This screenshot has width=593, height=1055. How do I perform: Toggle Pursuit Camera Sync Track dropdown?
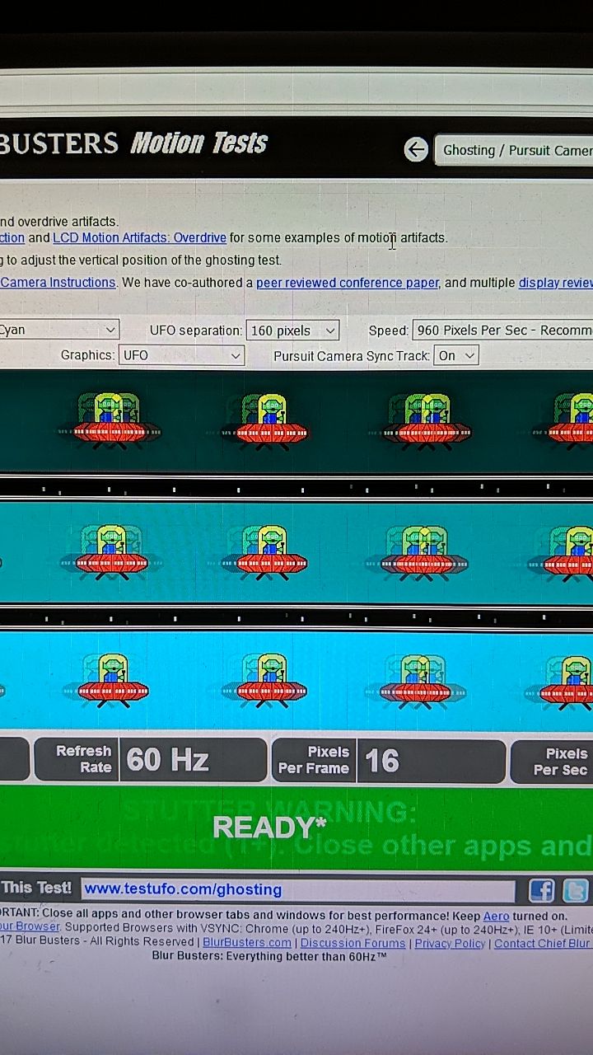456,355
